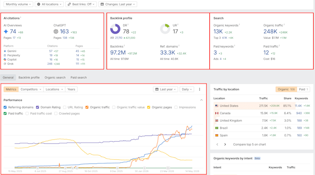The height and width of the screenshot is (175, 315).
Task: Open the Daily granularity dropdown
Action: pos(187,89)
